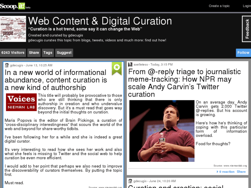Viewport: 251px width, 188px height.
Task: Click the Suggest button
Action: click(x=64, y=53)
